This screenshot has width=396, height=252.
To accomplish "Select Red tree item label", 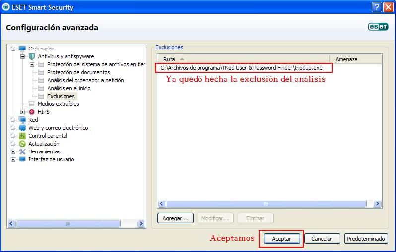I will point(33,120).
